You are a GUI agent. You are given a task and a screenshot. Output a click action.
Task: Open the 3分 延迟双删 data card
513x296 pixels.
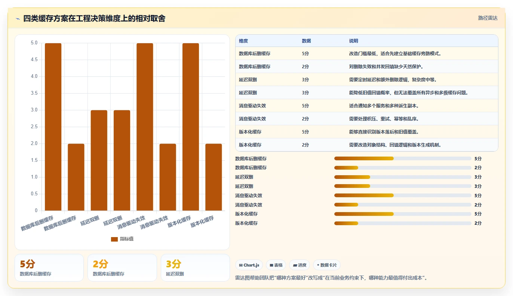195,268
